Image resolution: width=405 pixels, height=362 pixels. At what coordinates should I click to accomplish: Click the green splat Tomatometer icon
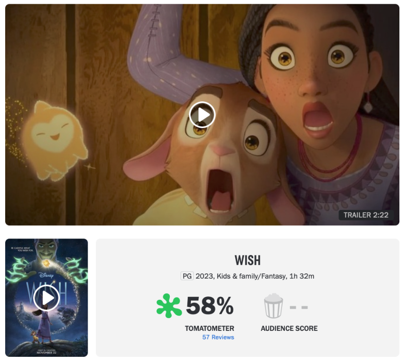click(x=169, y=306)
